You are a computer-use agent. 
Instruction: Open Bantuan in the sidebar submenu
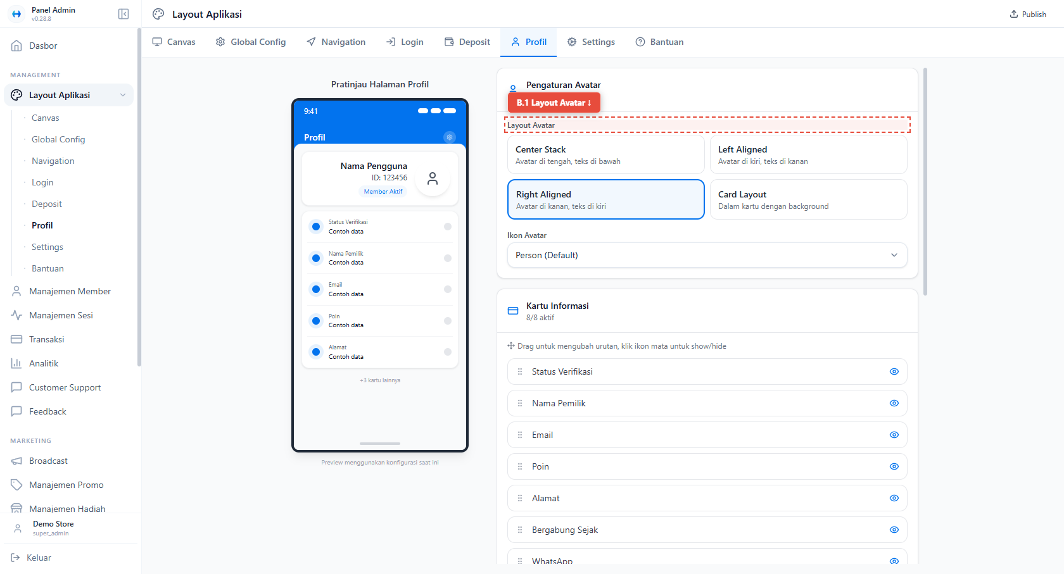[x=47, y=268]
